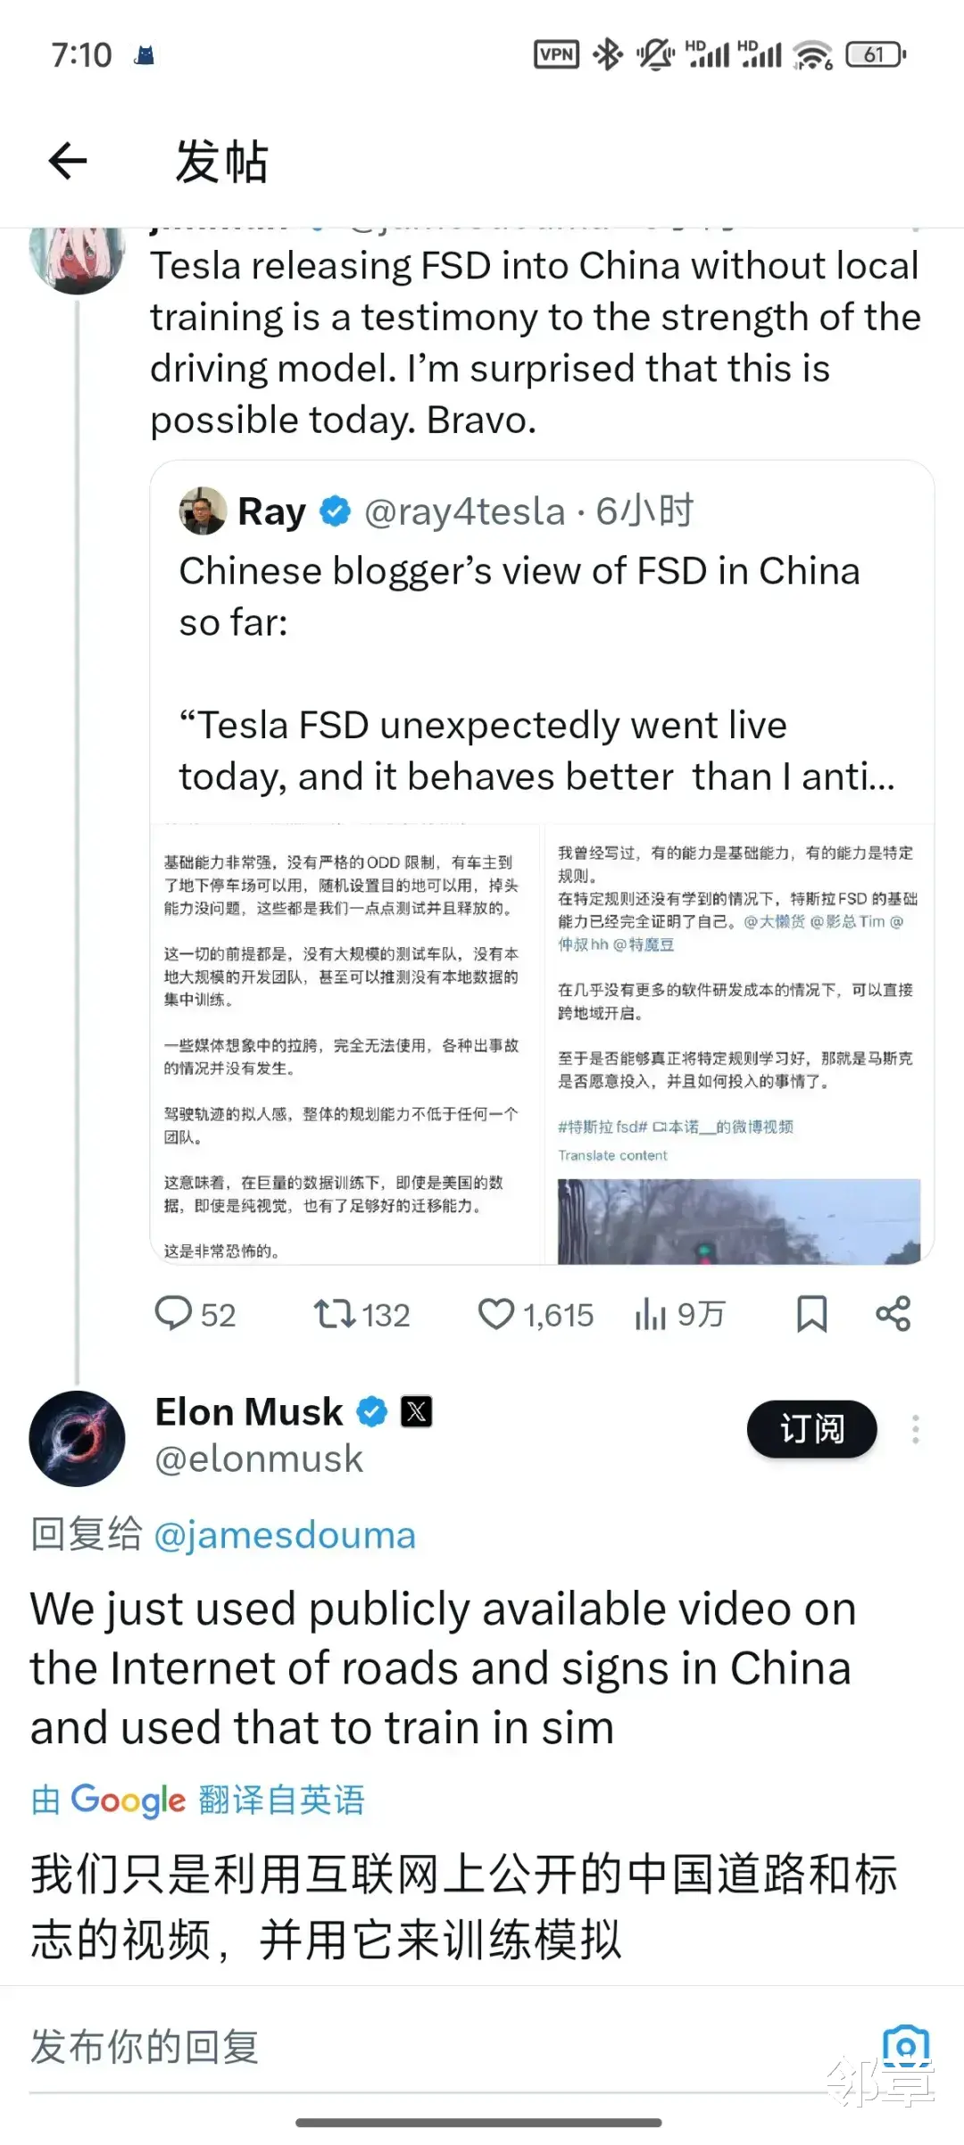The width and height of the screenshot is (964, 2145).
Task: Tap the X affiliation badge beside Elon Musk
Action: [416, 1411]
